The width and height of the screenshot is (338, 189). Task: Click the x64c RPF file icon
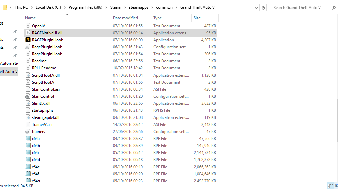(28, 153)
